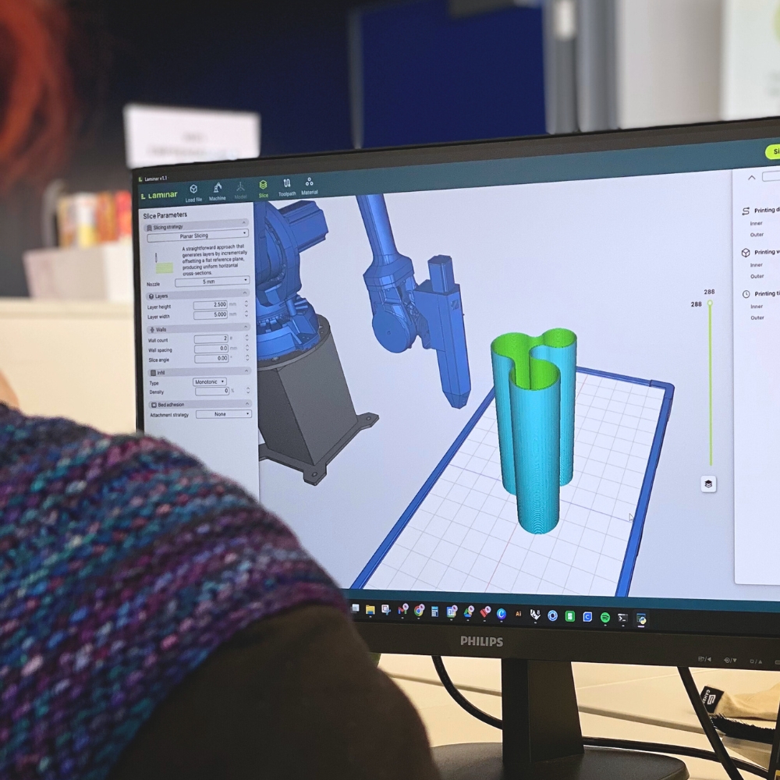
Task: Click the Slicing strategy section icon
Action: click(149, 228)
